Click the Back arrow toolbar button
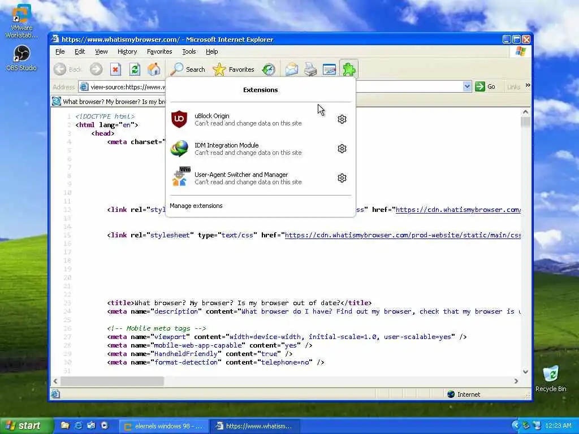 pos(68,70)
